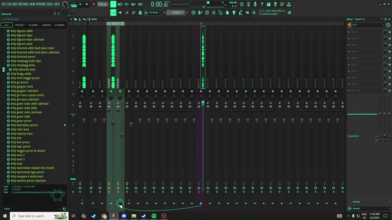Screen dimensions: 392x220
Task: Select billy gangster main preset
Action: click(22, 86)
